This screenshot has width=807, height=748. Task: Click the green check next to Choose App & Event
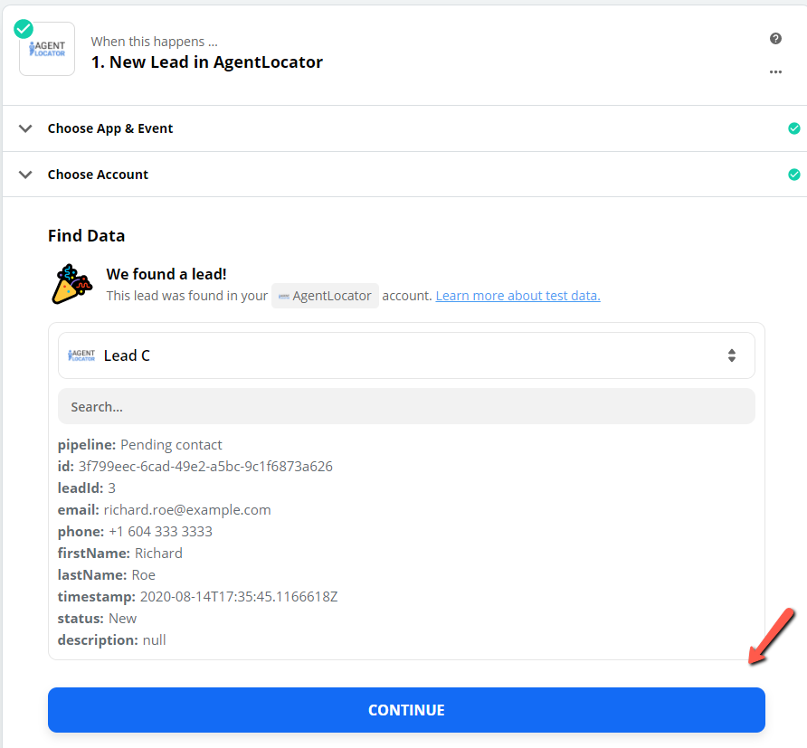coord(794,128)
